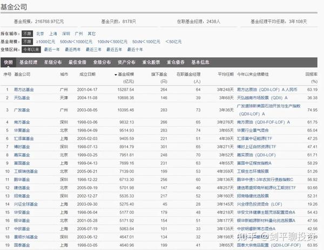Switch to 重仓债券 tab
Viewport: 324px width, 250px height.
[x=175, y=62]
